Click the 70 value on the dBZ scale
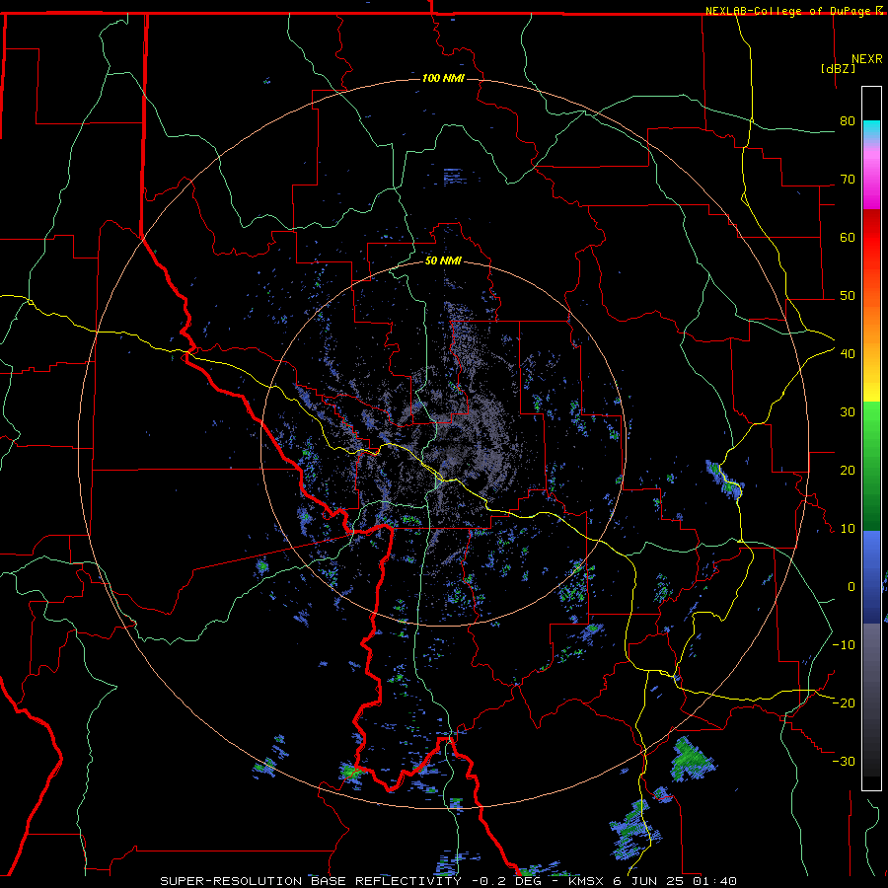This screenshot has width=888, height=888. [x=848, y=180]
